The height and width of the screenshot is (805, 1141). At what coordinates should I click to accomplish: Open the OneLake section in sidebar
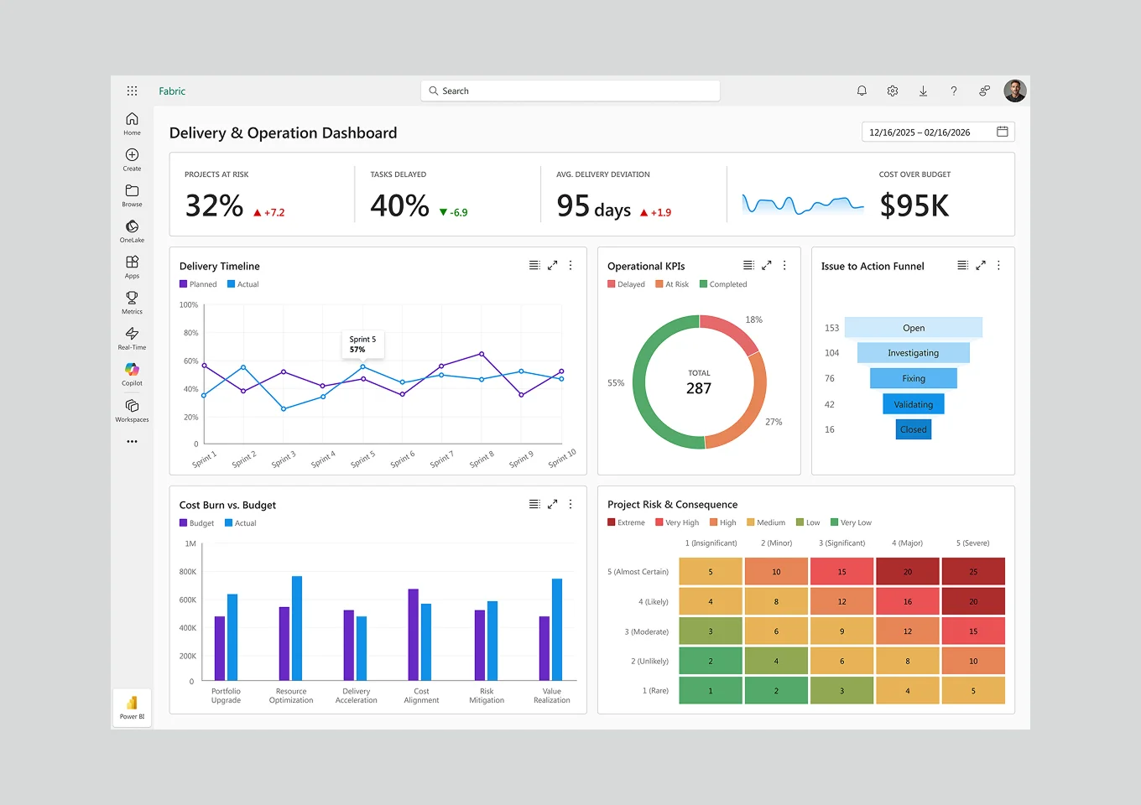coord(132,228)
